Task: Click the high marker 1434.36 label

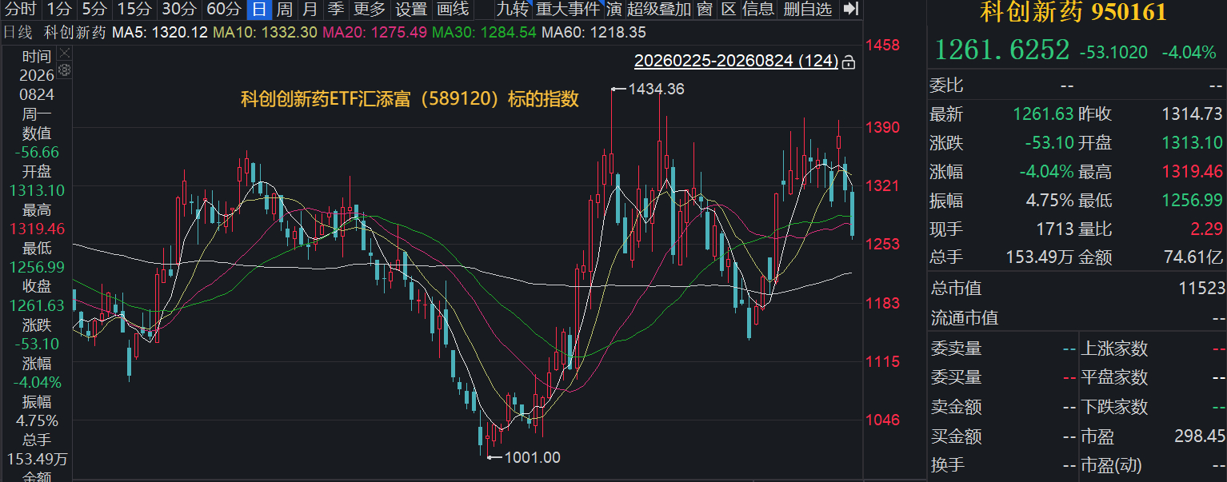Action: (656, 89)
